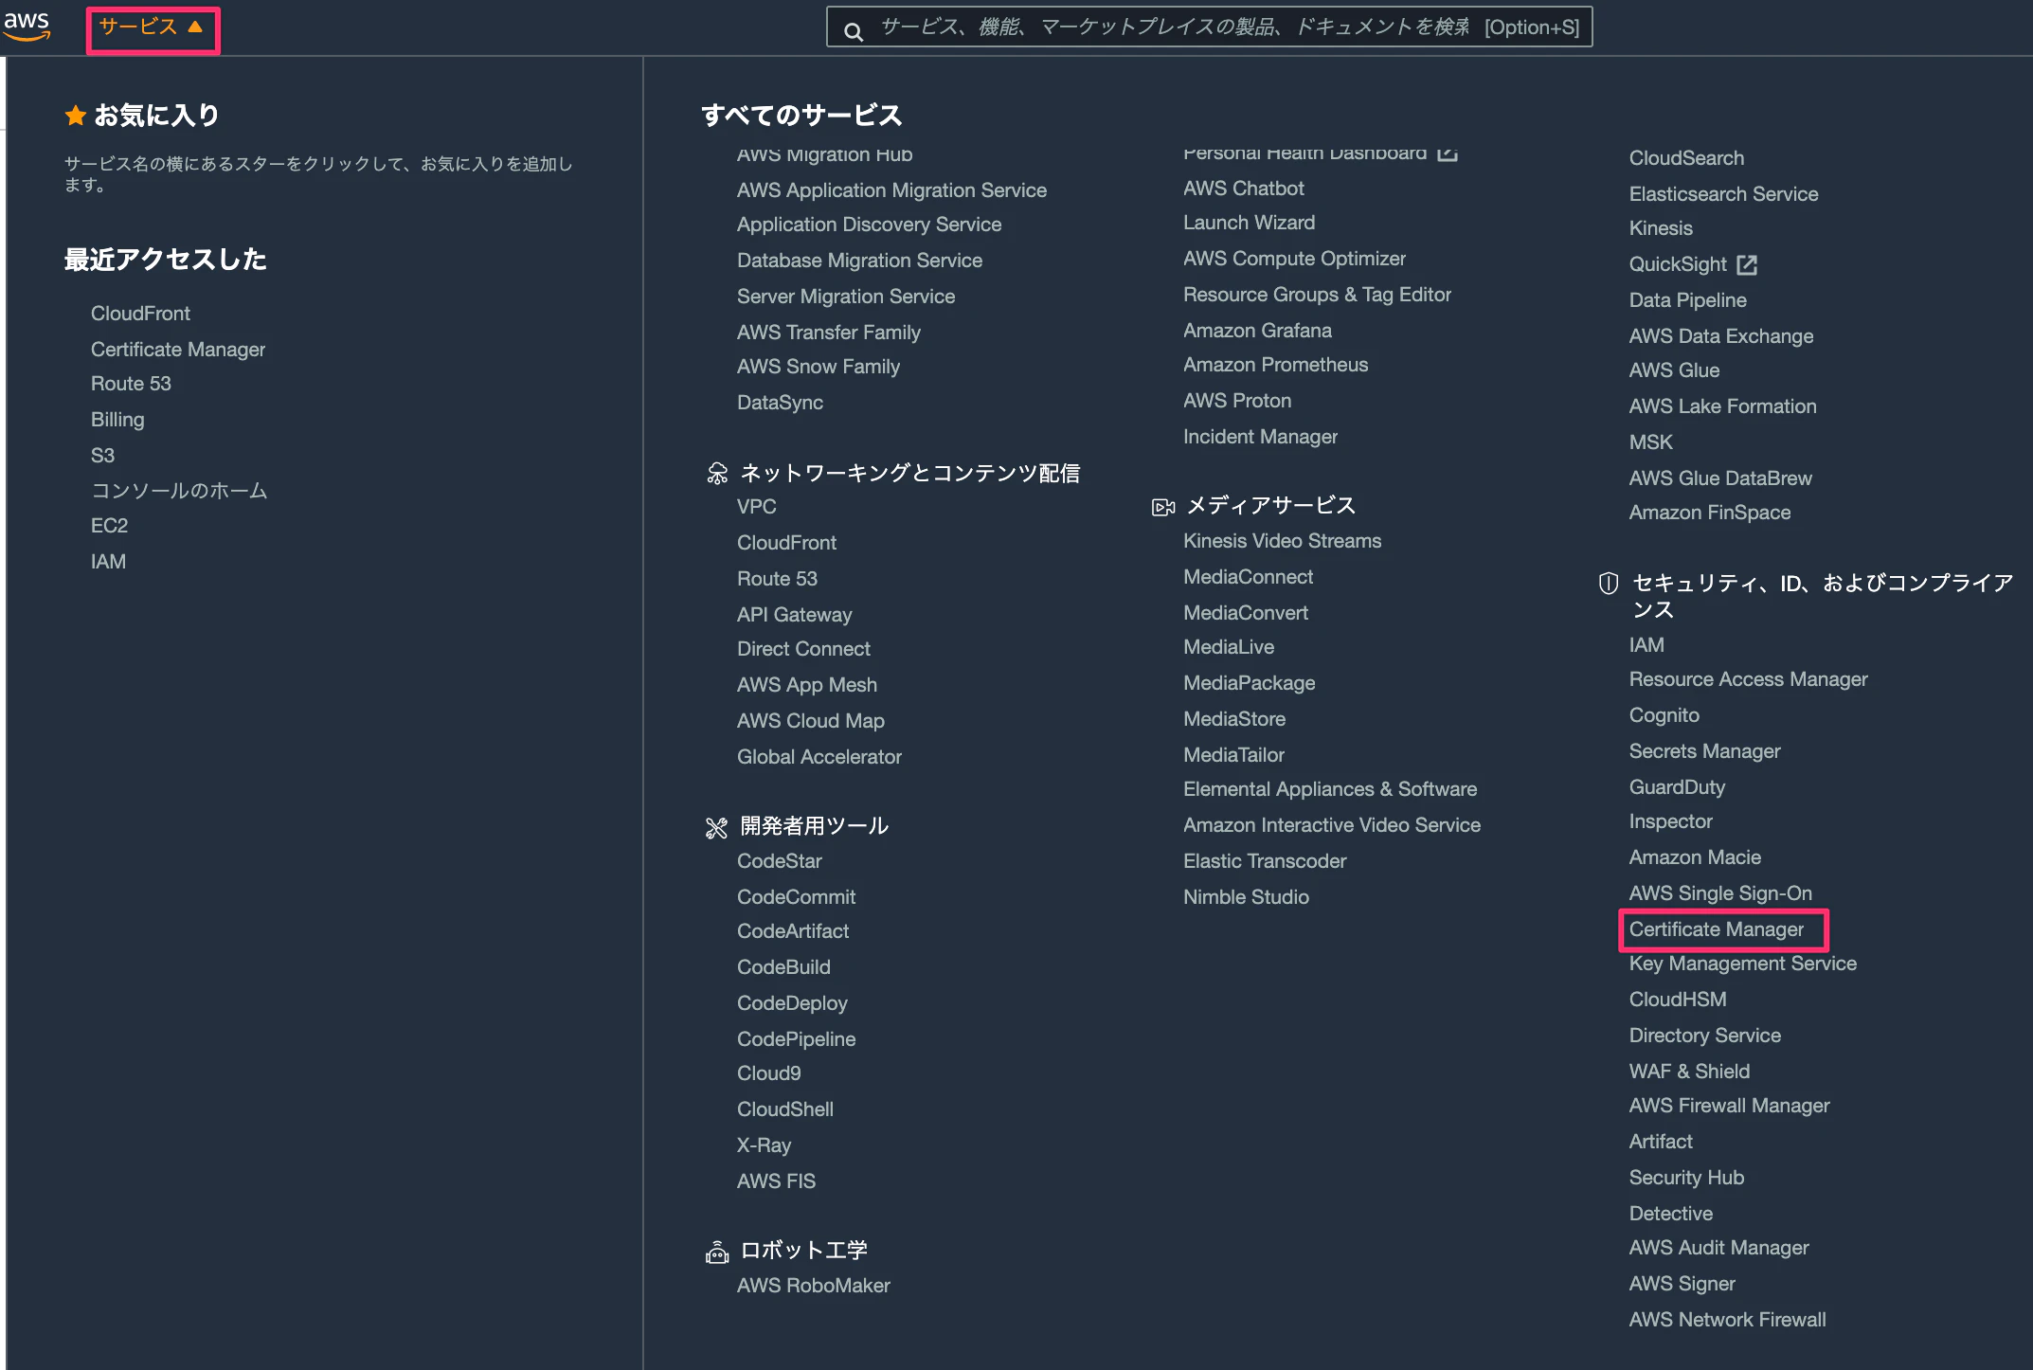Open CloudFront from recently visited list
2033x1370 pixels.
[x=140, y=314]
